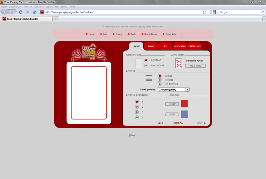This screenshot has width=266, height=179.
Task: Open the address bar history dropdown
Action: coord(208,12)
